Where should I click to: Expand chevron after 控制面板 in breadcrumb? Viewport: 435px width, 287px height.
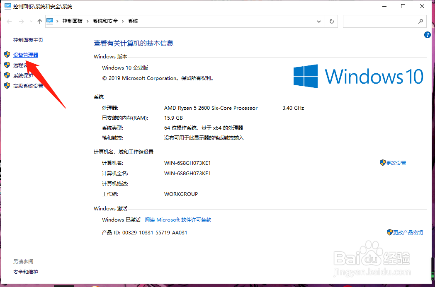87,22
